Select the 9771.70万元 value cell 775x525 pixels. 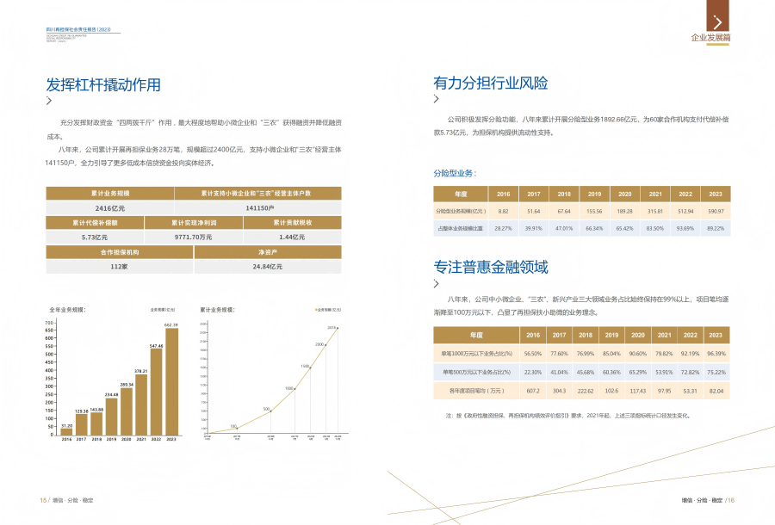click(194, 237)
